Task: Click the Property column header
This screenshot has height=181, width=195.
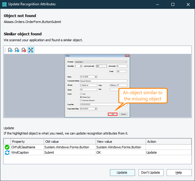Action: pos(27,142)
